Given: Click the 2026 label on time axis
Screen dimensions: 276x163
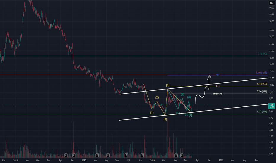Looking at the screenshot, I should (x=153, y=160).
